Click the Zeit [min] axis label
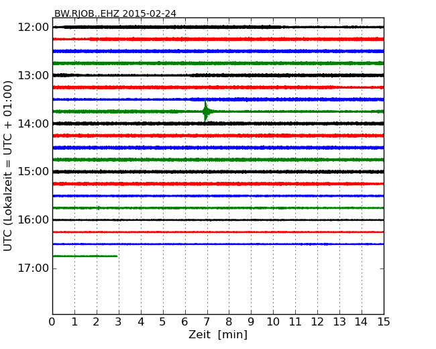Viewport: 436px width, 349px height. click(218, 334)
